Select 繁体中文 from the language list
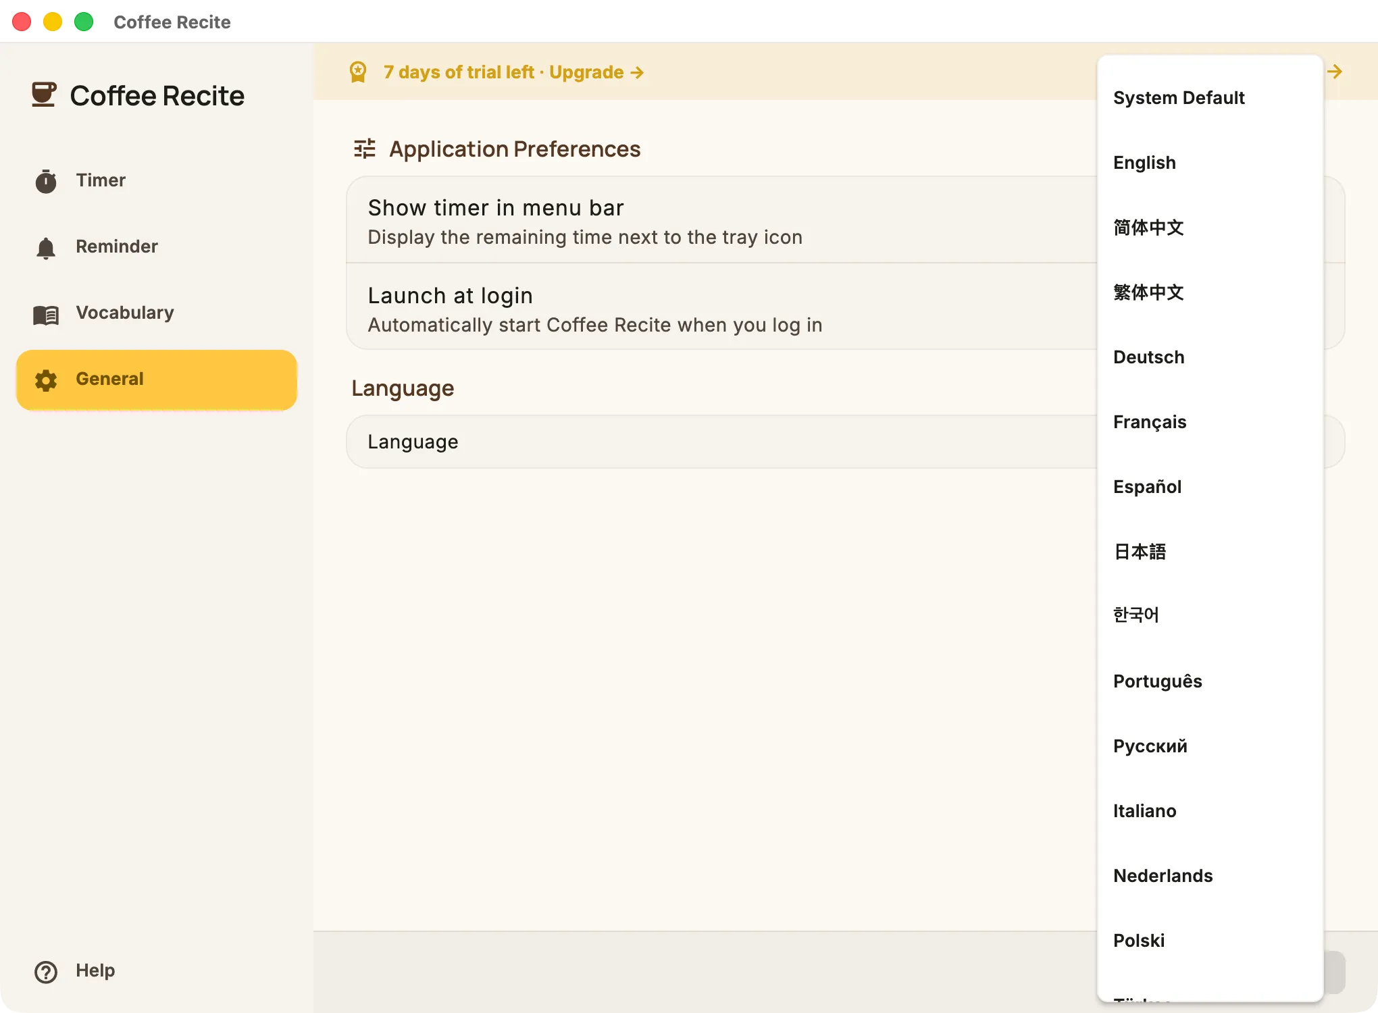 tap(1210, 292)
